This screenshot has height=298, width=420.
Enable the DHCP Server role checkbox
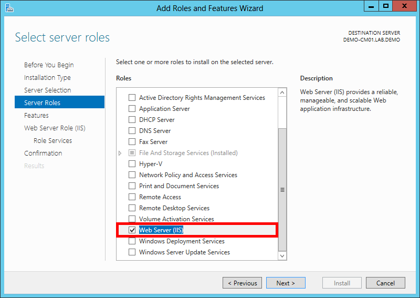pos(132,120)
